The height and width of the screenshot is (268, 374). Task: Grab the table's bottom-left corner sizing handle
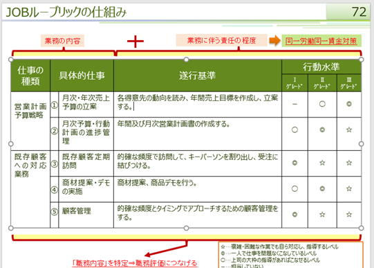point(11,228)
